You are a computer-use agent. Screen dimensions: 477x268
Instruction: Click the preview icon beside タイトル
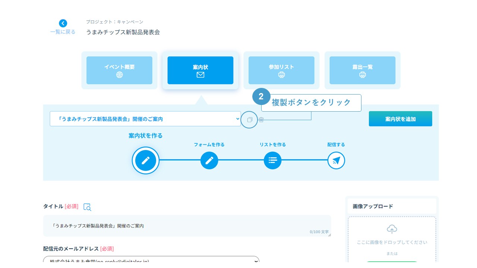pos(87,207)
